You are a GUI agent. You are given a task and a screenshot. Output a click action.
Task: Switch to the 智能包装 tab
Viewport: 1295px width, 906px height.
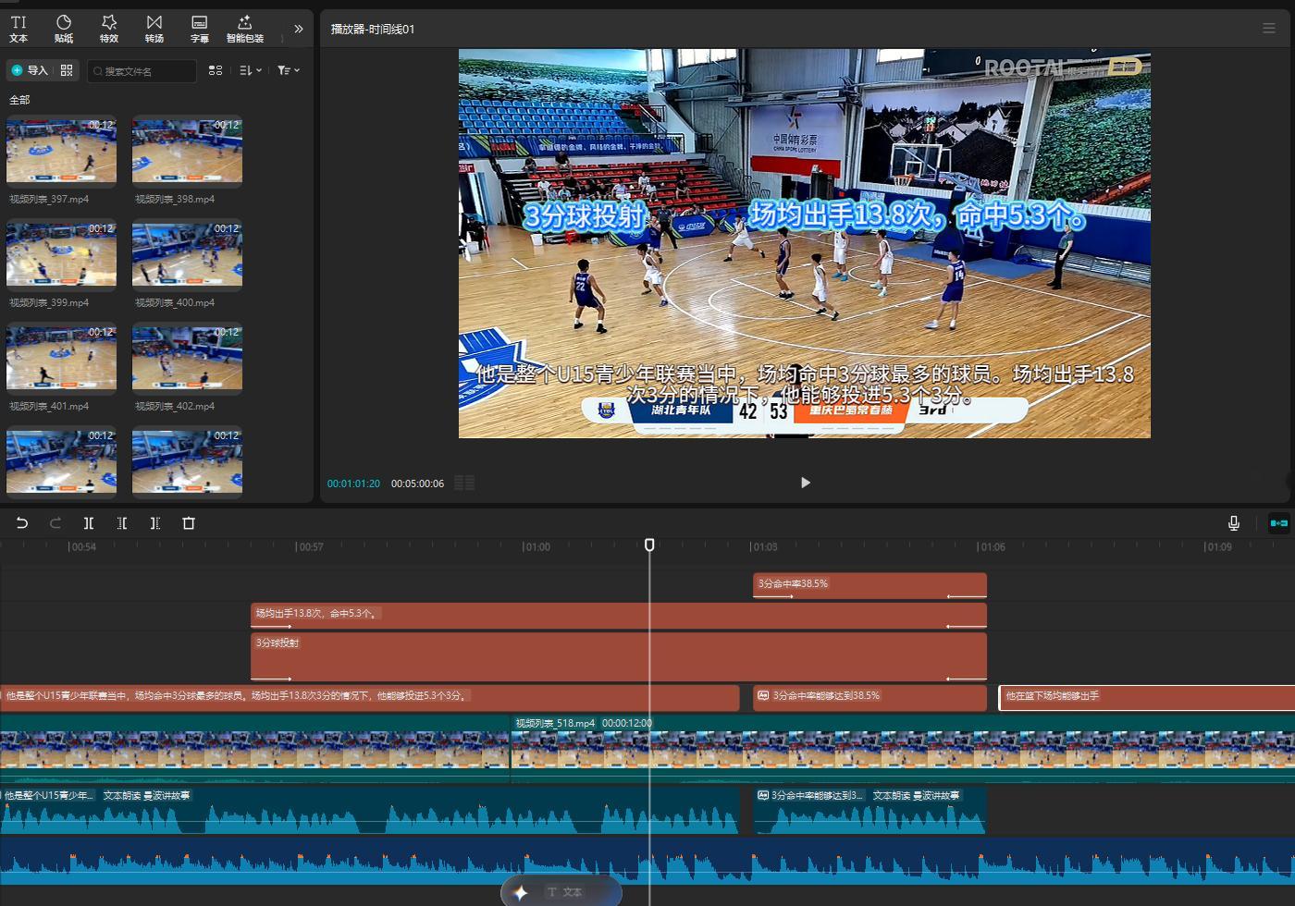pyautogui.click(x=245, y=29)
